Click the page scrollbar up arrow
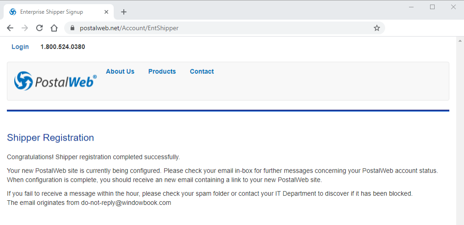The image size is (464, 225). 460,40
